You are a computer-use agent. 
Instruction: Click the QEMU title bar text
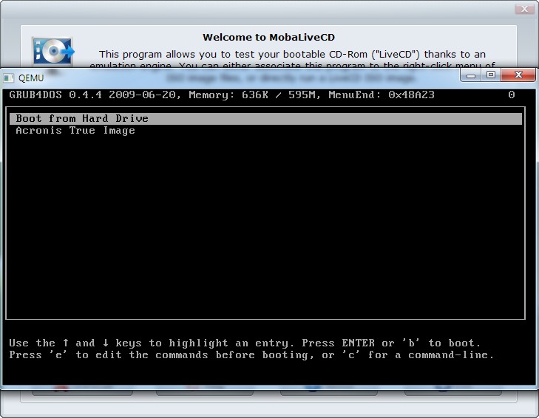[x=31, y=78]
